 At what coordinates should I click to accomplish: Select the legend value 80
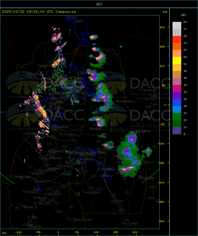coord(185,22)
